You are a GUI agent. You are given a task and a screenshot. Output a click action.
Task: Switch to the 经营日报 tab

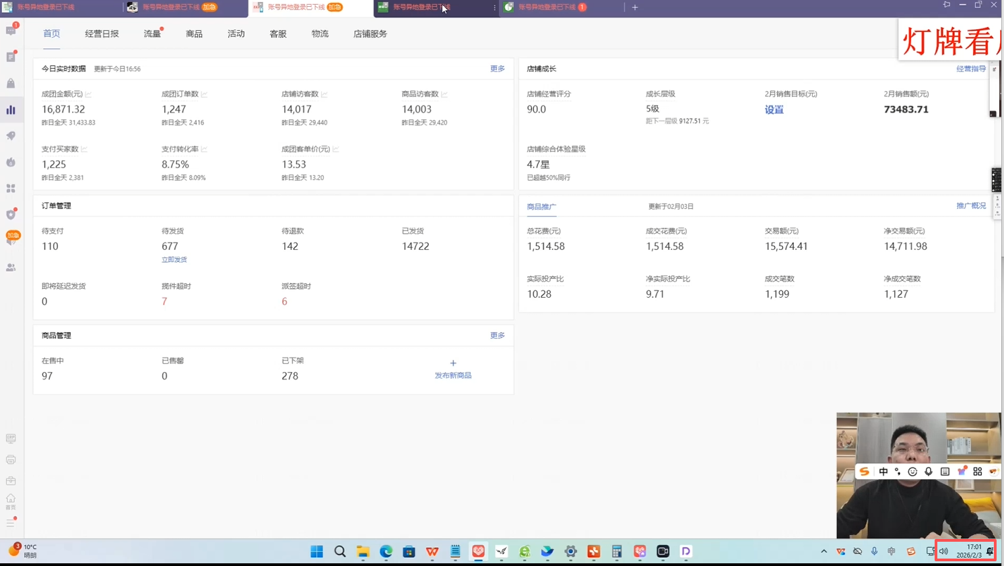[102, 34]
